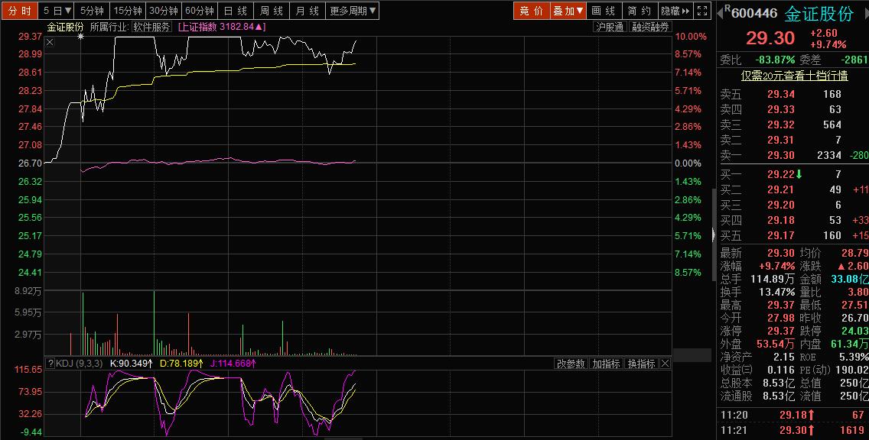Click the 软件服务 industry label

click(x=152, y=27)
